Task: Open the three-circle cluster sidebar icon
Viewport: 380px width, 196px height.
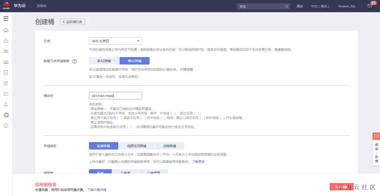Action: click(6, 41)
